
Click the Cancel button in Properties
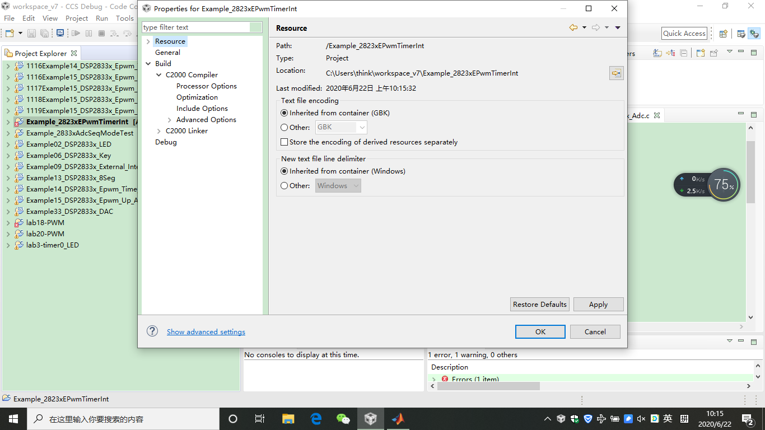point(595,331)
